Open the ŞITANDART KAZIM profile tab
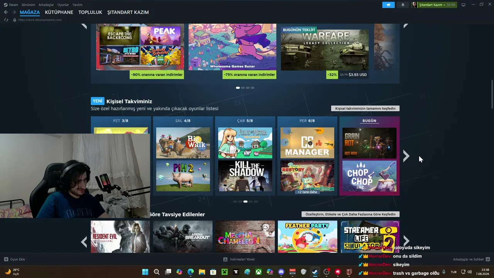Image resolution: width=494 pixels, height=278 pixels. pos(128,12)
